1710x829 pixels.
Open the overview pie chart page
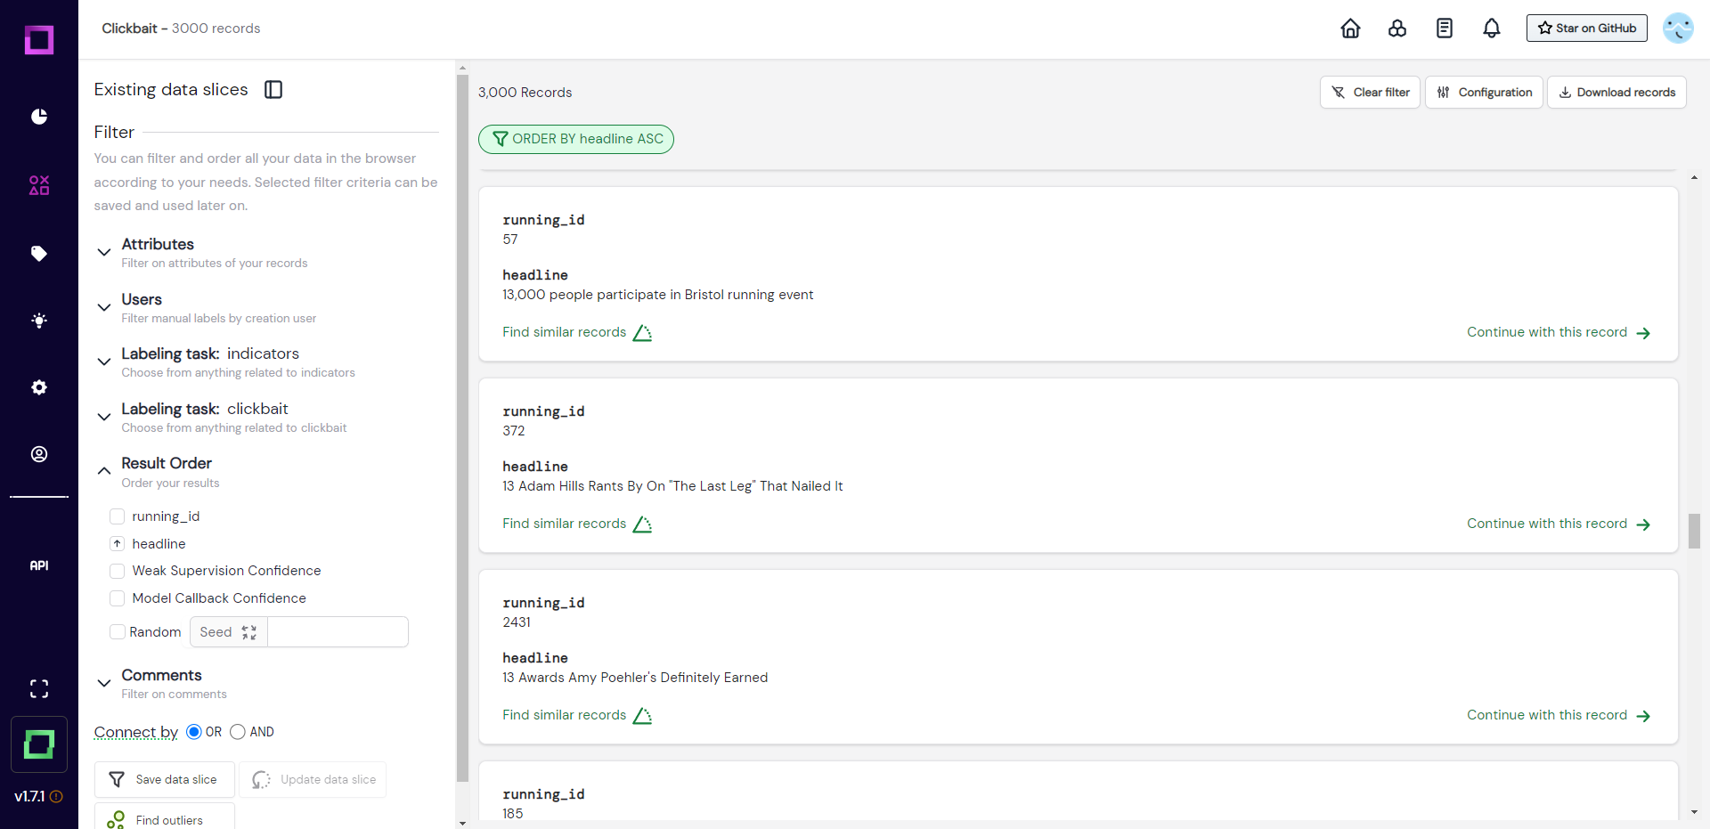(39, 117)
